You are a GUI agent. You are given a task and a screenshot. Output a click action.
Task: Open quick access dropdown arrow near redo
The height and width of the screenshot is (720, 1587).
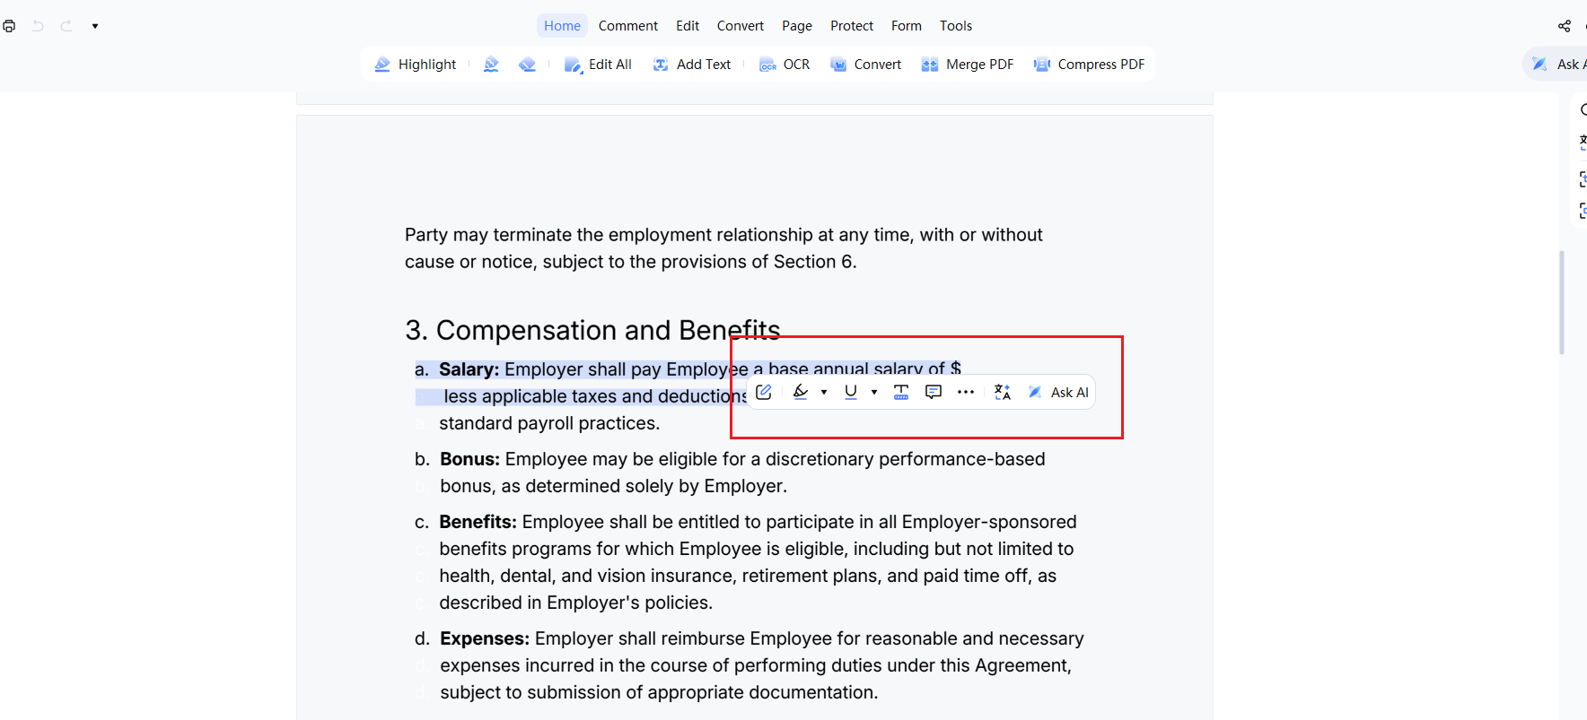pos(95,26)
